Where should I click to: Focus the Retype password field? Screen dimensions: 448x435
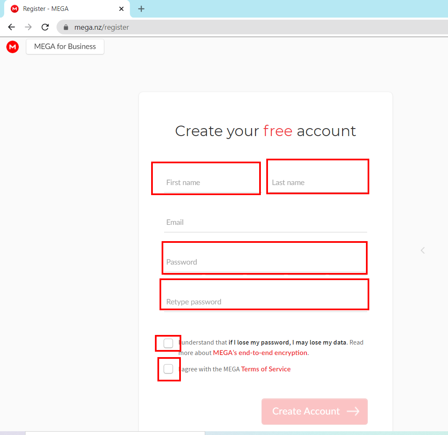pyautogui.click(x=265, y=301)
